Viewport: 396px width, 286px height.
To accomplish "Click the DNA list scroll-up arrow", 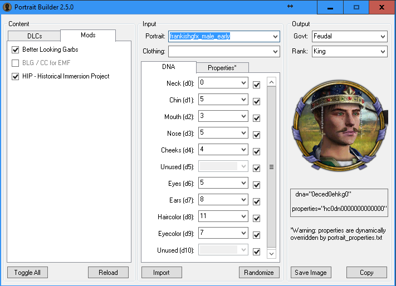I will pos(271,82).
